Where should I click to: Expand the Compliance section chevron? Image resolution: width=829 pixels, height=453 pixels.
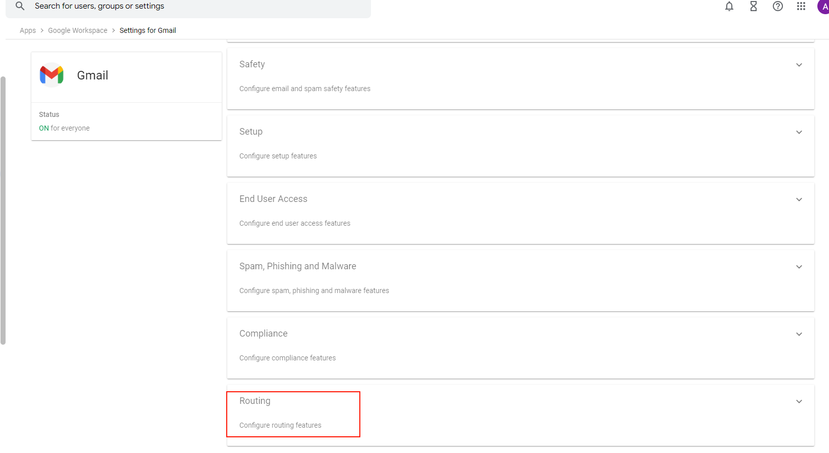[x=799, y=334]
